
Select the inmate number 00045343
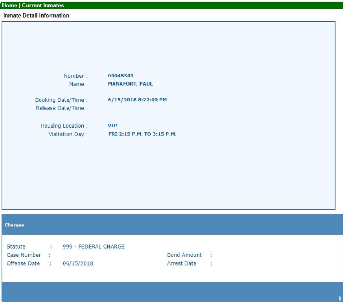click(120, 76)
